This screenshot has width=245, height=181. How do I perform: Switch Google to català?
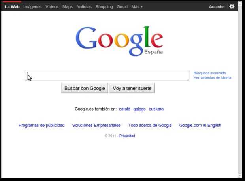[x=124, y=109]
